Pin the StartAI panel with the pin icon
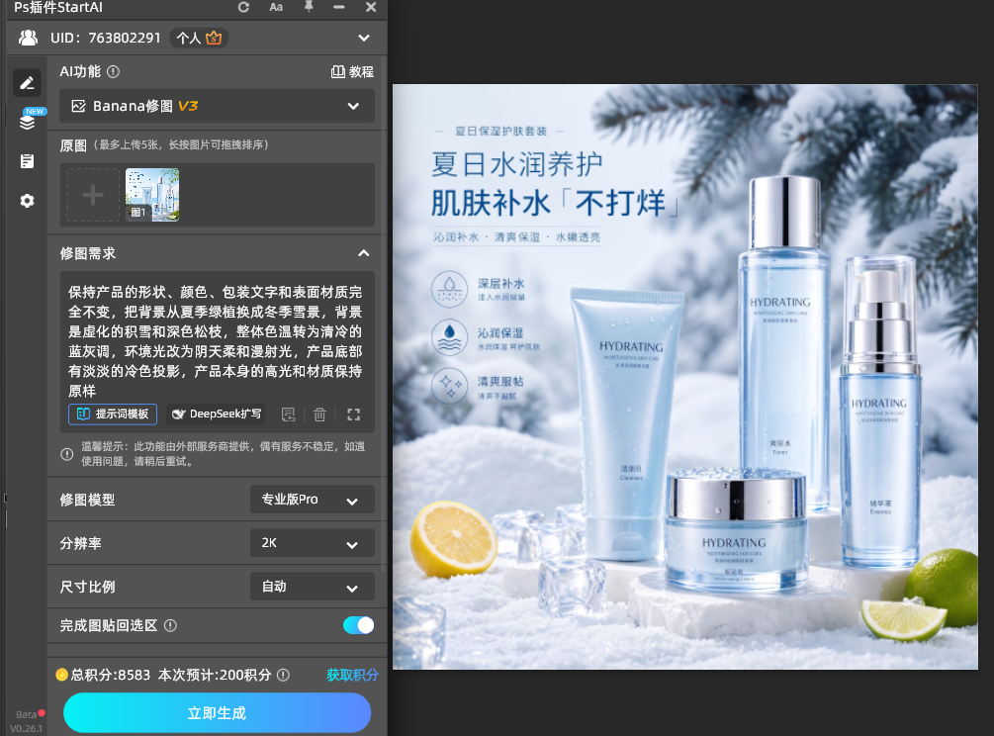 coord(308,6)
